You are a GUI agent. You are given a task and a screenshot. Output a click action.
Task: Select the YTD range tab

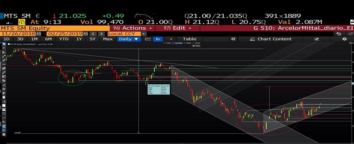[x=64, y=39]
